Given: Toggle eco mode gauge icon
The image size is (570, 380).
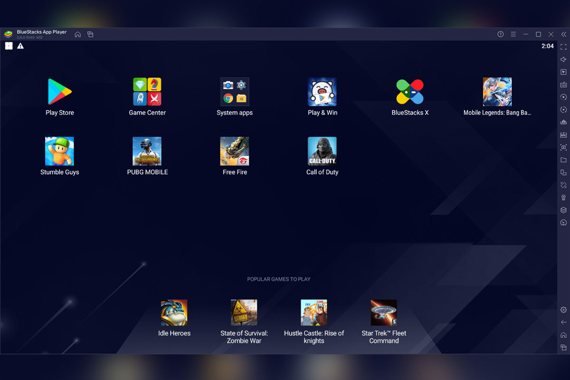Looking at the screenshot, I should tap(563, 222).
